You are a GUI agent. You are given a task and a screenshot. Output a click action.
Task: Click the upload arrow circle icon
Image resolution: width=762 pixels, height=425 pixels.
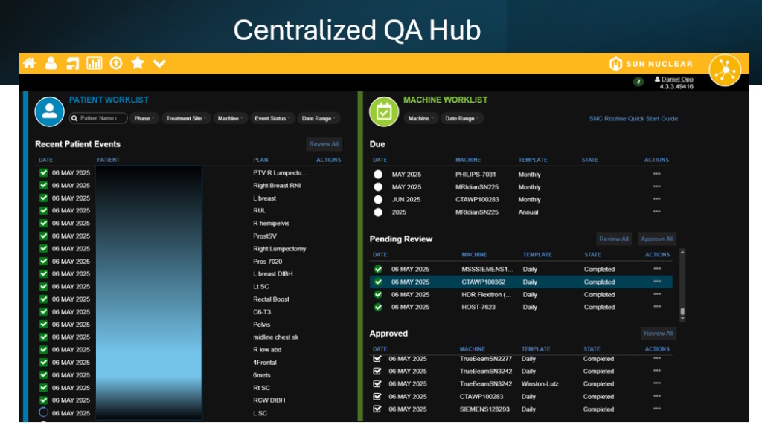pos(115,63)
